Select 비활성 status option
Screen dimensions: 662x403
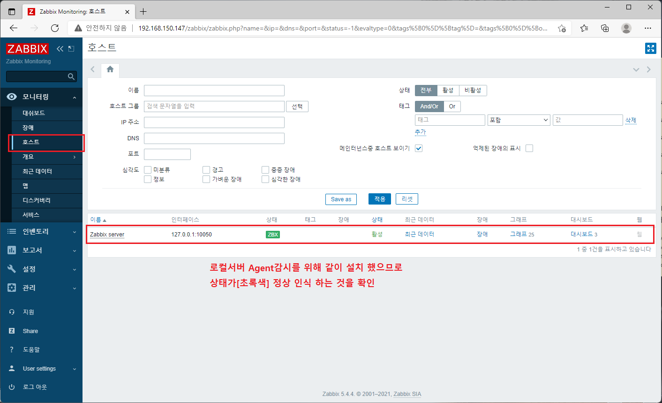(x=473, y=90)
